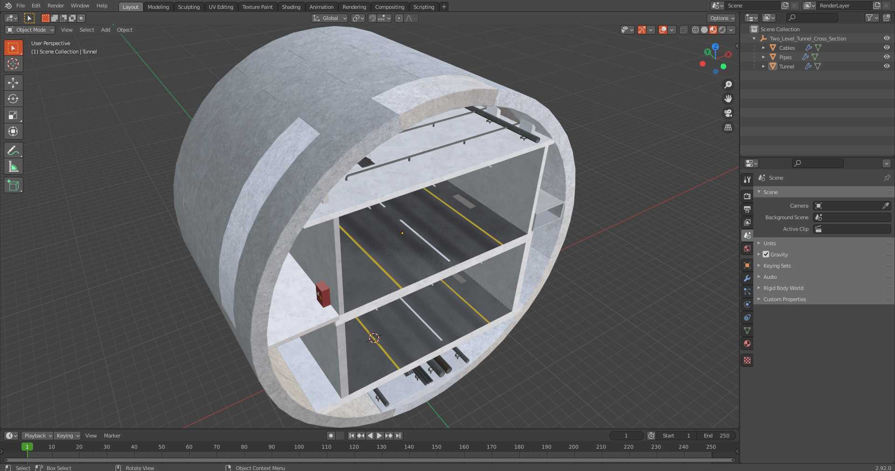
Task: Open the Object Mode dropdown
Action: tap(30, 30)
